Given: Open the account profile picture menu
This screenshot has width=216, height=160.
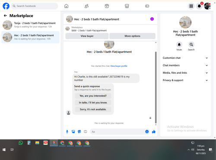Looking at the screenshot, I should click(x=207, y=6).
